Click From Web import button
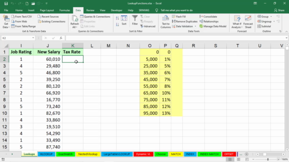Screen dimensions: 289x162 pyautogui.click(x=19, y=22)
